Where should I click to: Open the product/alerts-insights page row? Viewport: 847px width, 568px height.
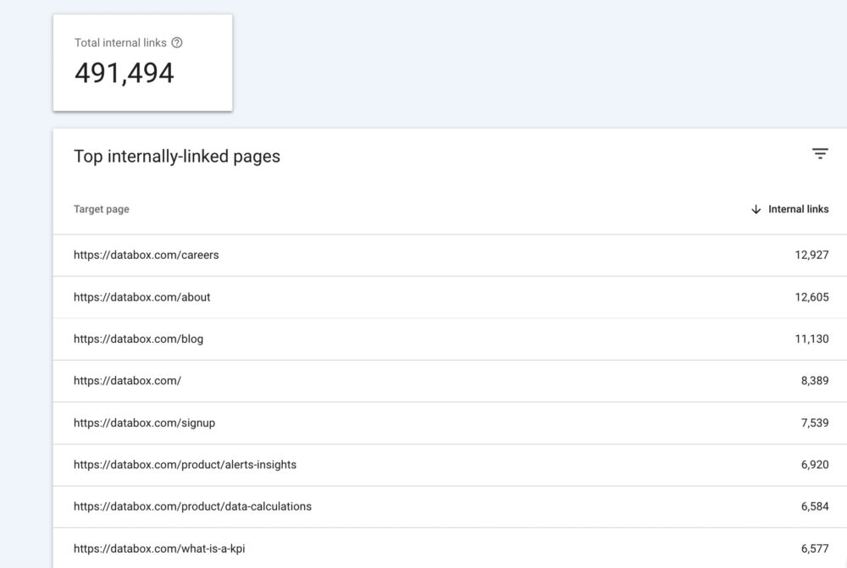tap(185, 465)
